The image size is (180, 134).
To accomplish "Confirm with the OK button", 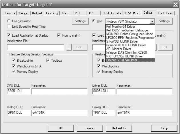I will (x=61, y=128).
